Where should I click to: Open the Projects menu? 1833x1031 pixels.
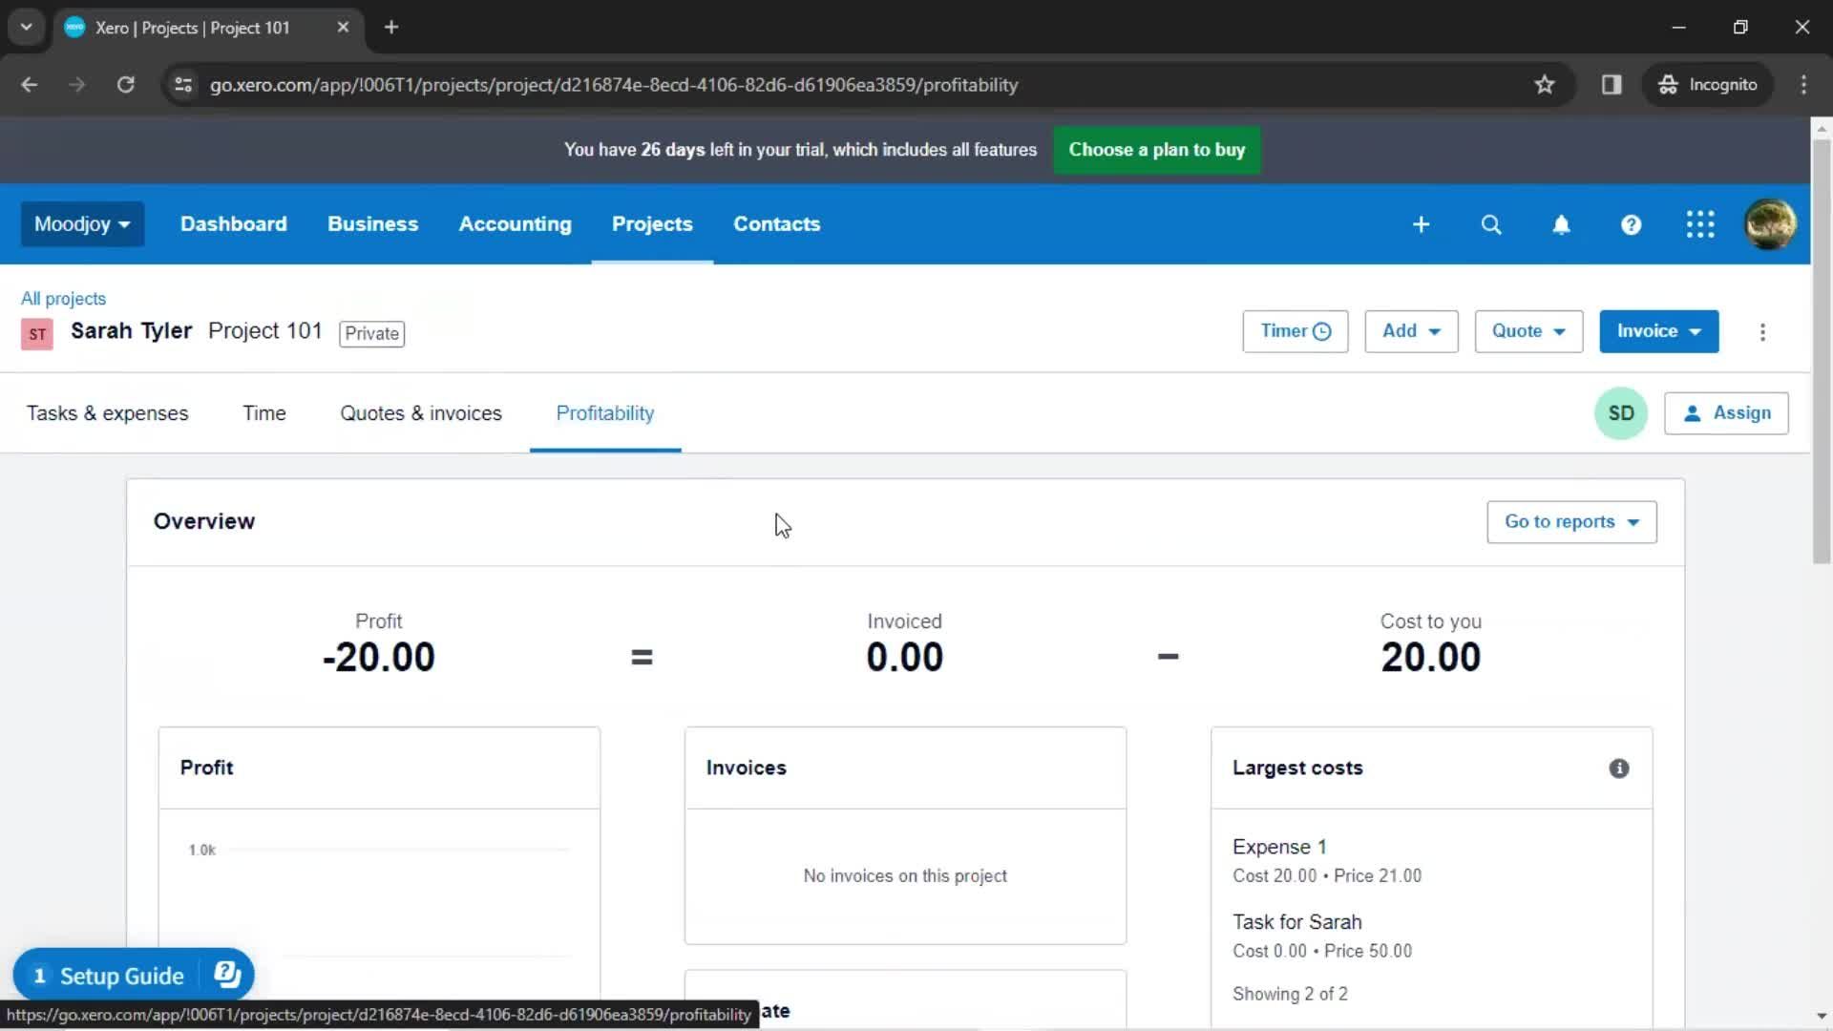tap(652, 224)
